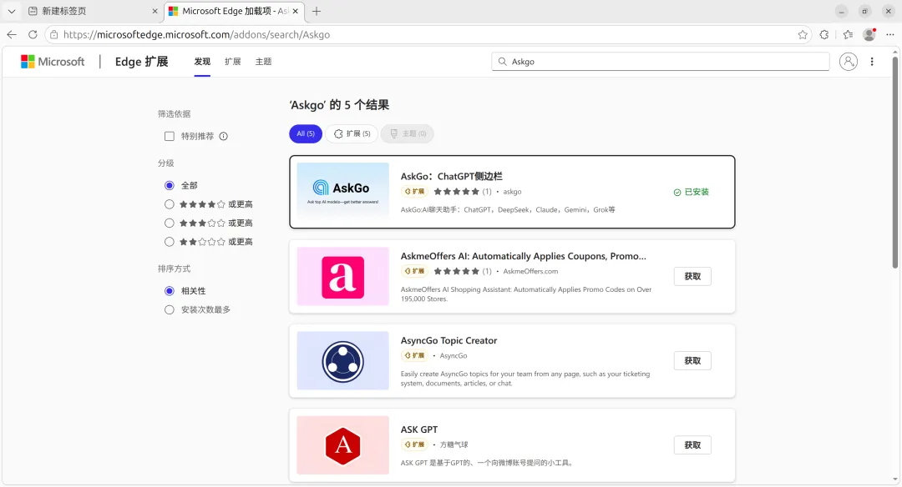The width and height of the screenshot is (902, 487).
Task: Select the 主题 navigation tab
Action: coord(263,62)
